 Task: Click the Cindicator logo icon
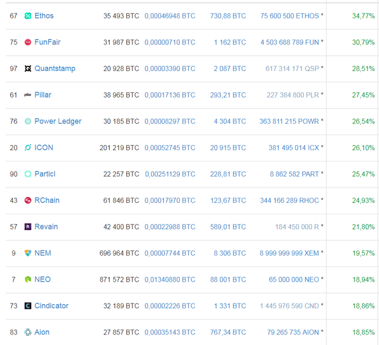pos(28,306)
